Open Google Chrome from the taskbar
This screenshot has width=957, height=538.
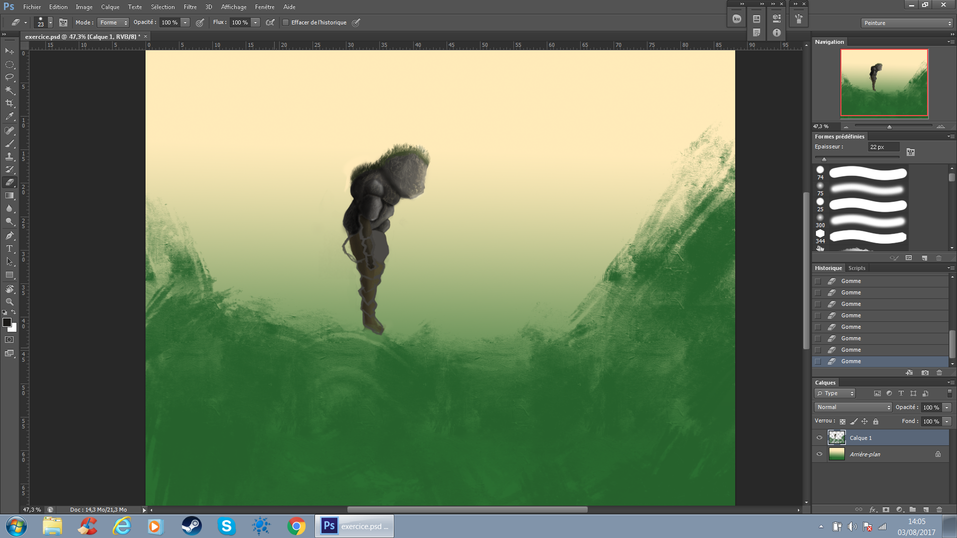(x=296, y=526)
